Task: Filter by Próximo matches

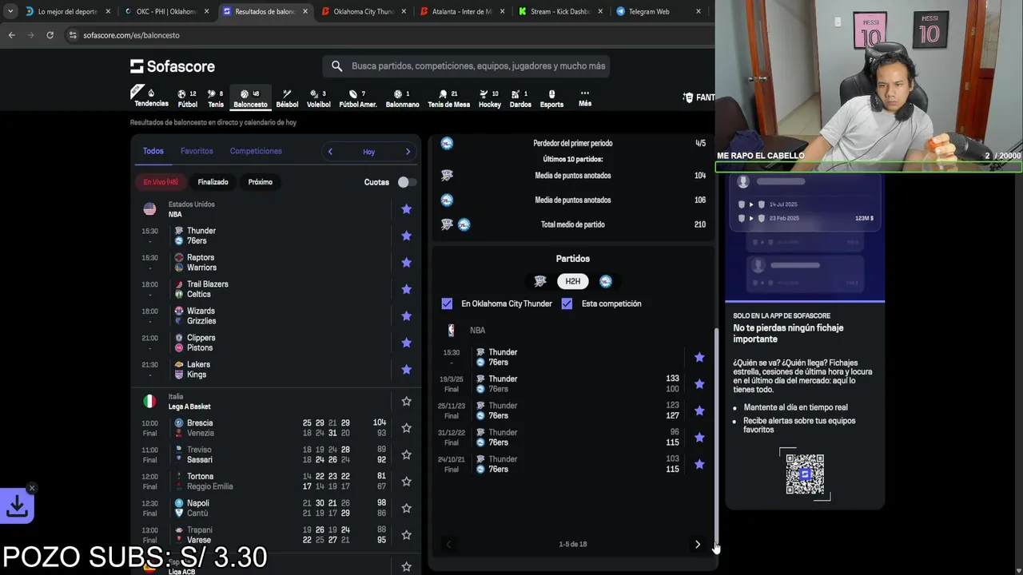Action: [x=261, y=182]
